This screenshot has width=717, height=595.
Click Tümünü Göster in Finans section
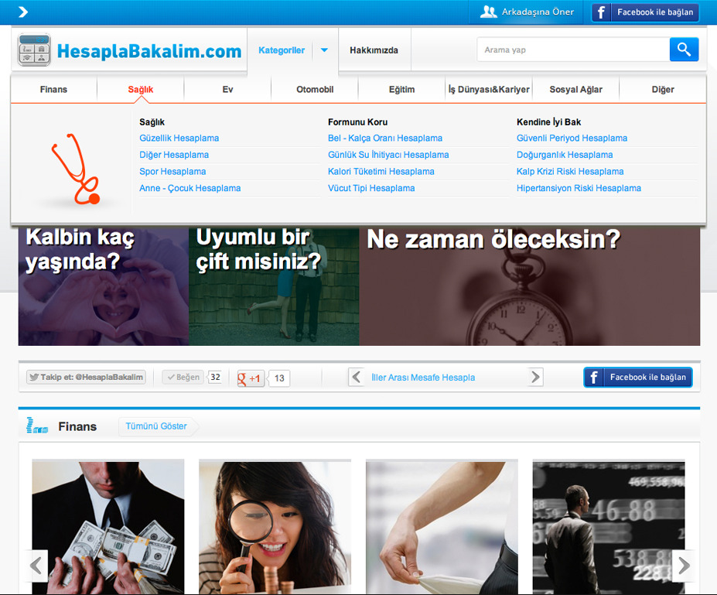pyautogui.click(x=156, y=426)
